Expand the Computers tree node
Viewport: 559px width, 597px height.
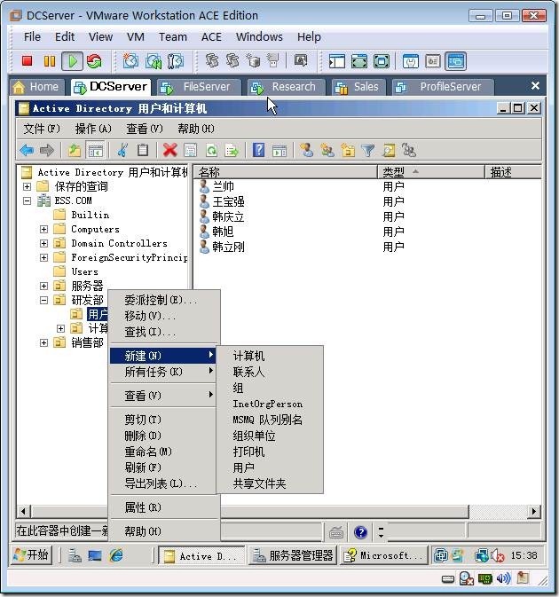pyautogui.click(x=43, y=229)
